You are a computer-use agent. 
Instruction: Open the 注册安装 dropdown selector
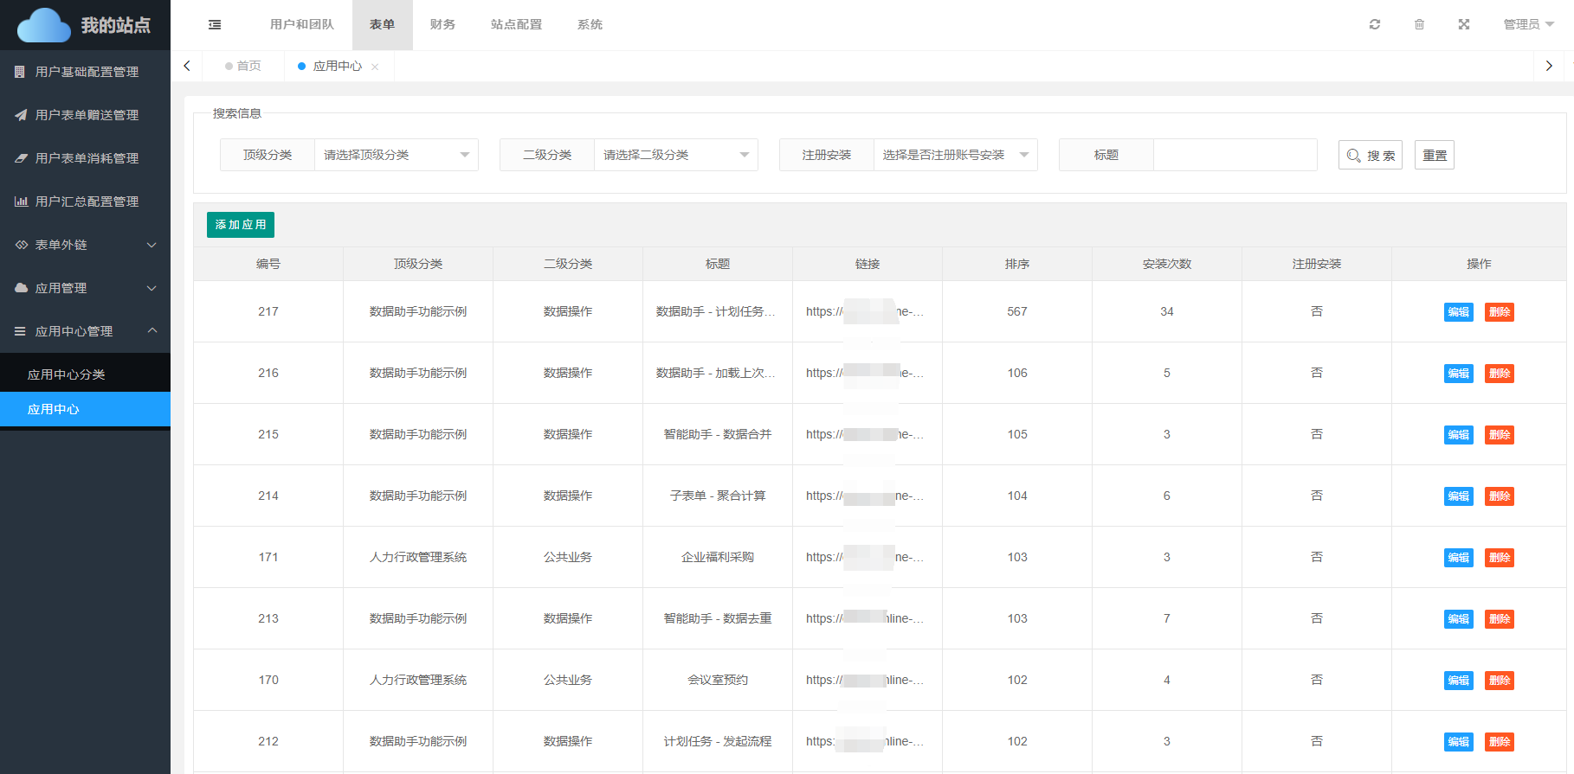955,155
